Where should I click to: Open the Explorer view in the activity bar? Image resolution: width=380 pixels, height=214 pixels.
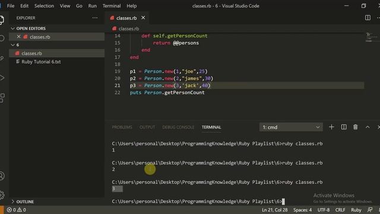tap(2, 20)
